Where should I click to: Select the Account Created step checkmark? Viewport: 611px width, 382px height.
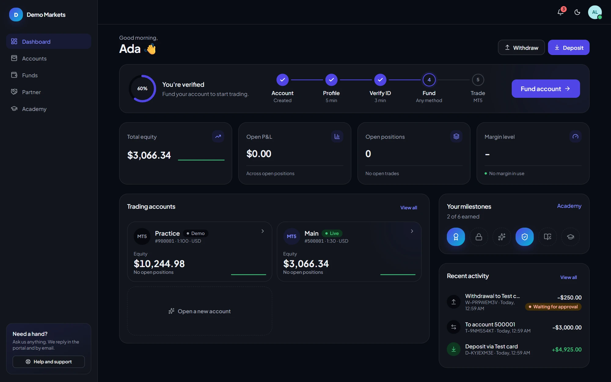(283, 80)
